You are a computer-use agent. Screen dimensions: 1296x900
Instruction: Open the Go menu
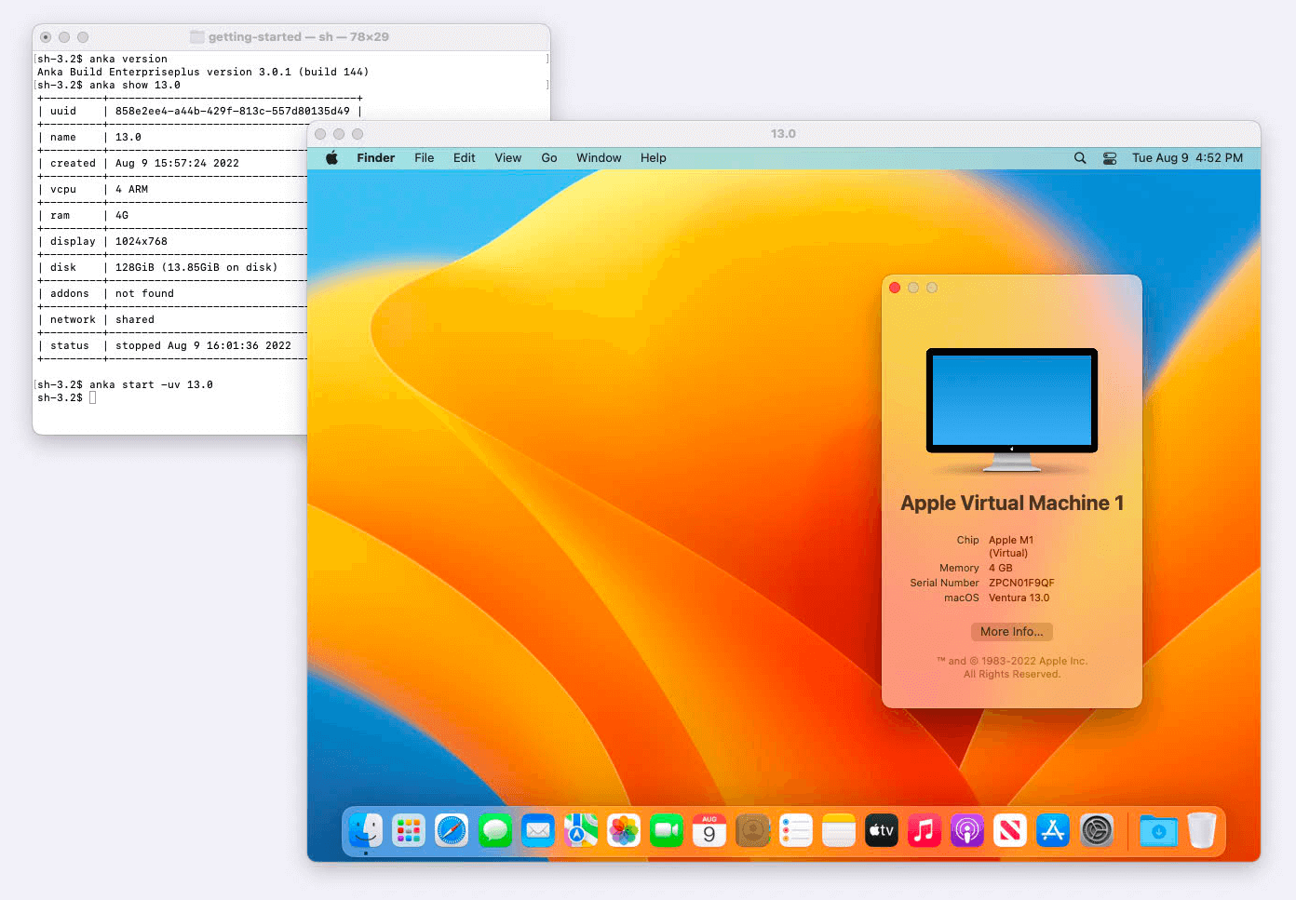(549, 158)
